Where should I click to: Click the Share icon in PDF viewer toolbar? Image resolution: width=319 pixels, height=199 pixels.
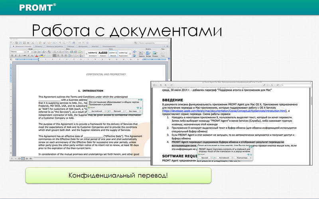171,85
